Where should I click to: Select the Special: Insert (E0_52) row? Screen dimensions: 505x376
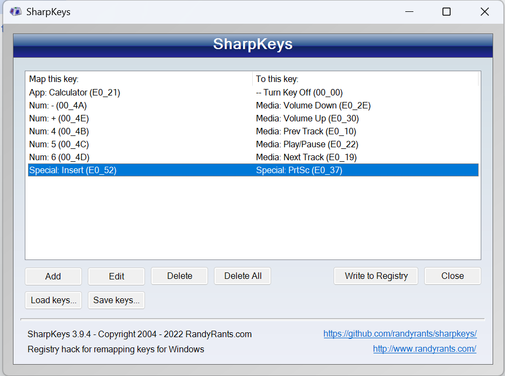253,170
